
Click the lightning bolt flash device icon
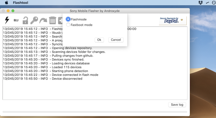(6, 20)
